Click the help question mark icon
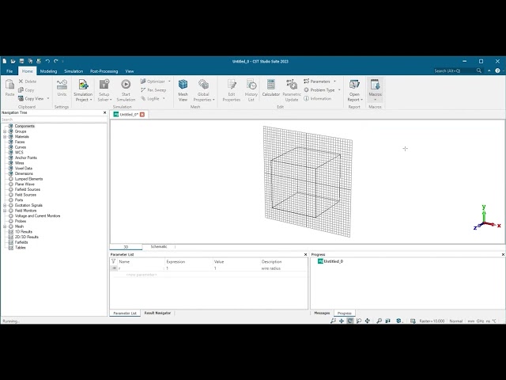 point(497,70)
